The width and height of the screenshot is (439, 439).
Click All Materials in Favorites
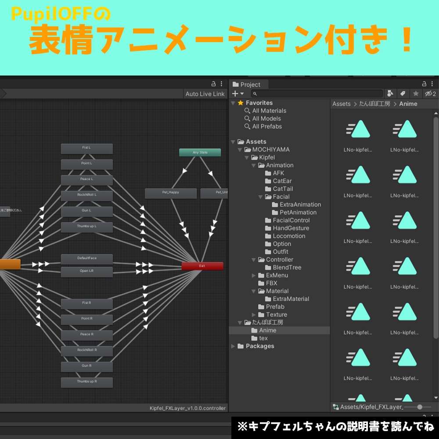tap(269, 110)
